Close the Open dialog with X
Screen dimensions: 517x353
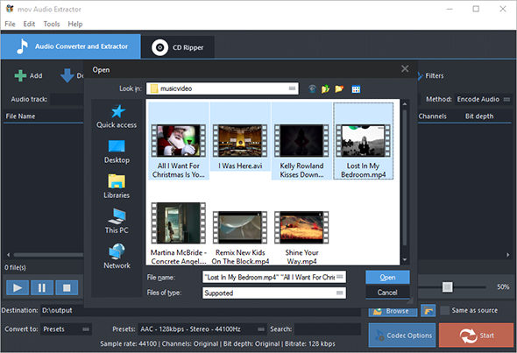pos(405,68)
